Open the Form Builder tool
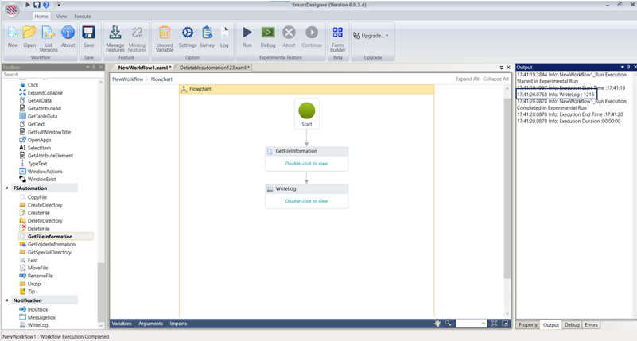The image size is (637, 341). click(337, 36)
